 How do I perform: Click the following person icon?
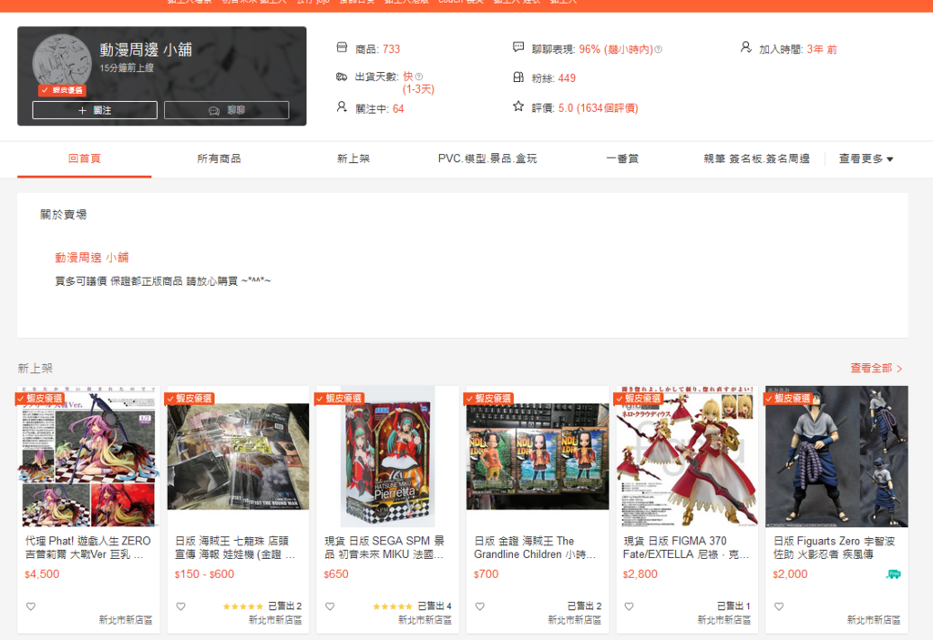342,107
